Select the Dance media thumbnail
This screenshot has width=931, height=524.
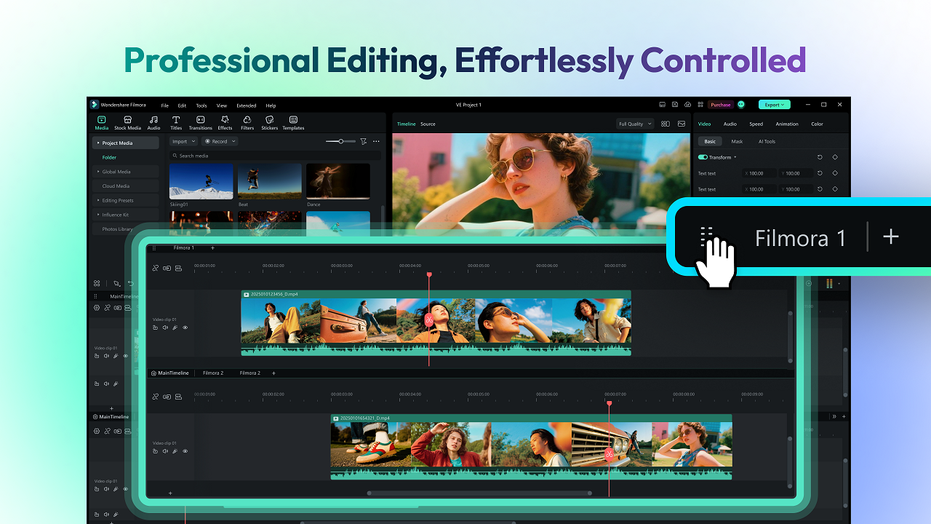[337, 181]
